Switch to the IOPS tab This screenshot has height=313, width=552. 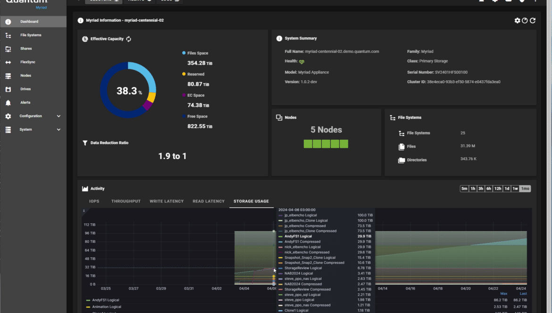pyautogui.click(x=94, y=202)
